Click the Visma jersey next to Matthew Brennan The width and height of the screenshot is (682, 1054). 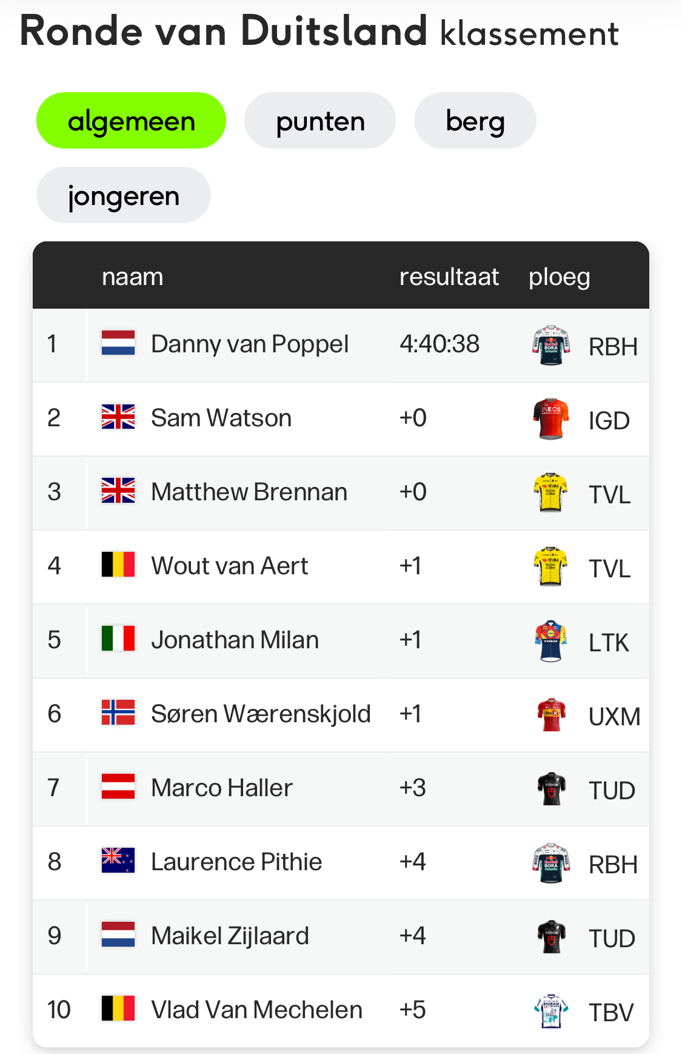click(x=551, y=493)
